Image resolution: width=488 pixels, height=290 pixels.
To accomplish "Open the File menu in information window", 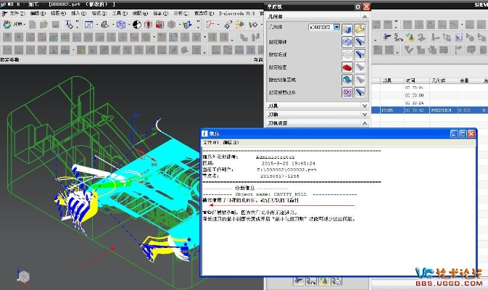I will click(210, 142).
